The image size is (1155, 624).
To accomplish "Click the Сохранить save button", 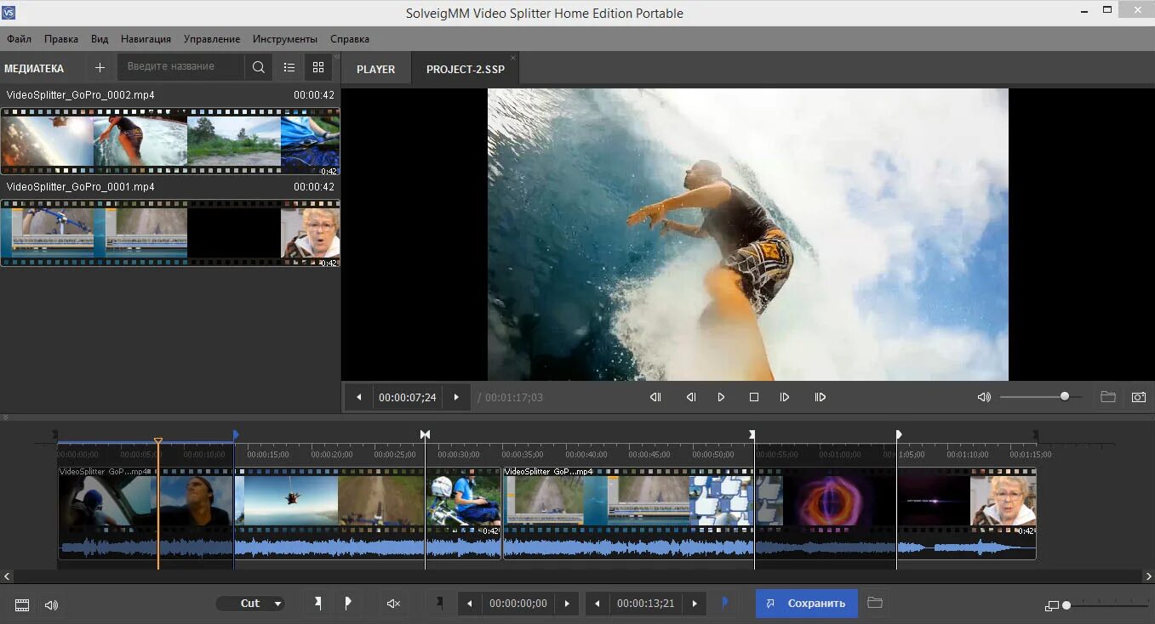I will (806, 604).
